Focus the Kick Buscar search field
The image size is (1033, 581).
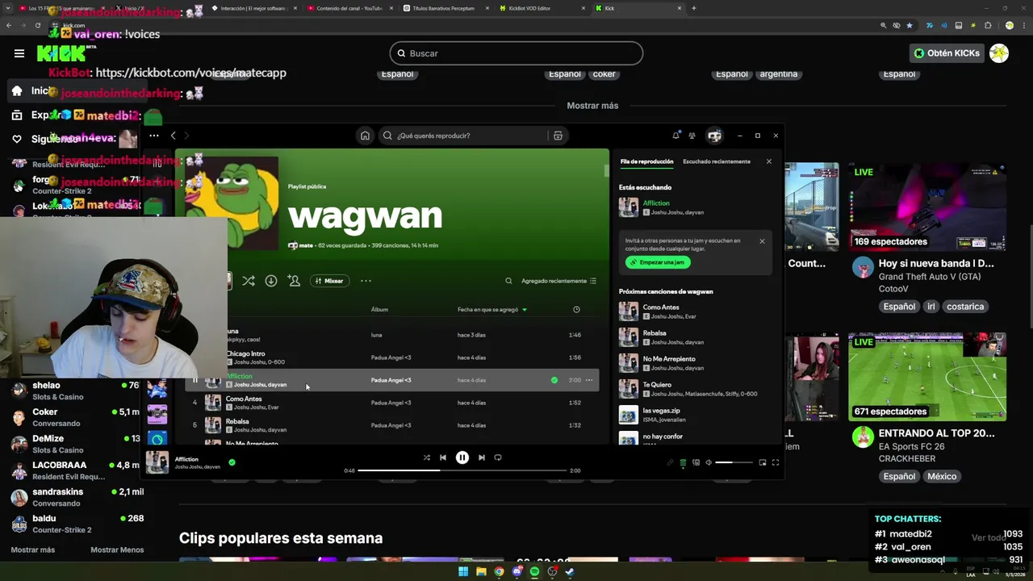tap(516, 53)
